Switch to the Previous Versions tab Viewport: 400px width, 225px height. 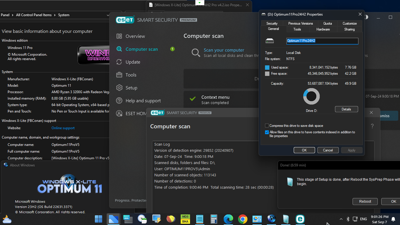pyautogui.click(x=300, y=23)
